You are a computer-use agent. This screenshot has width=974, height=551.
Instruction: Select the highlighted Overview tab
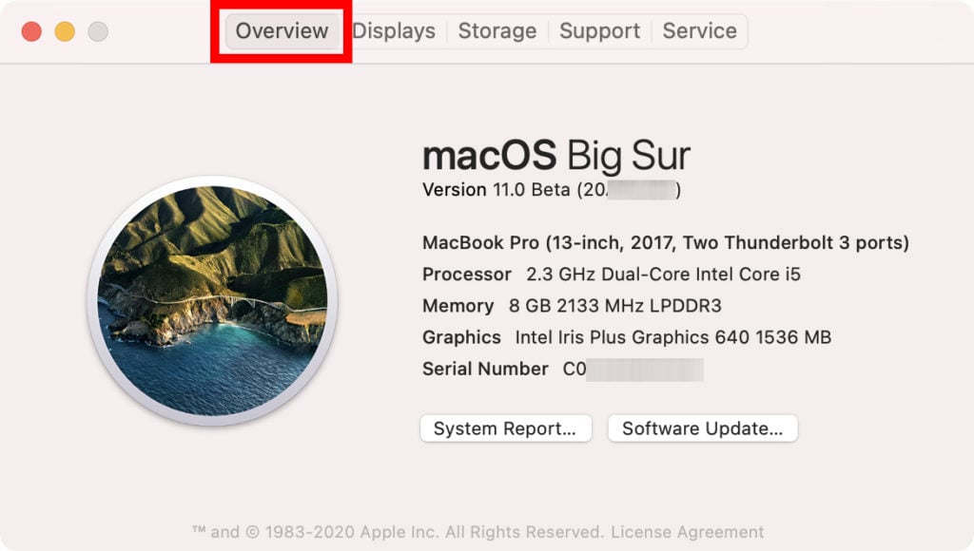click(282, 30)
